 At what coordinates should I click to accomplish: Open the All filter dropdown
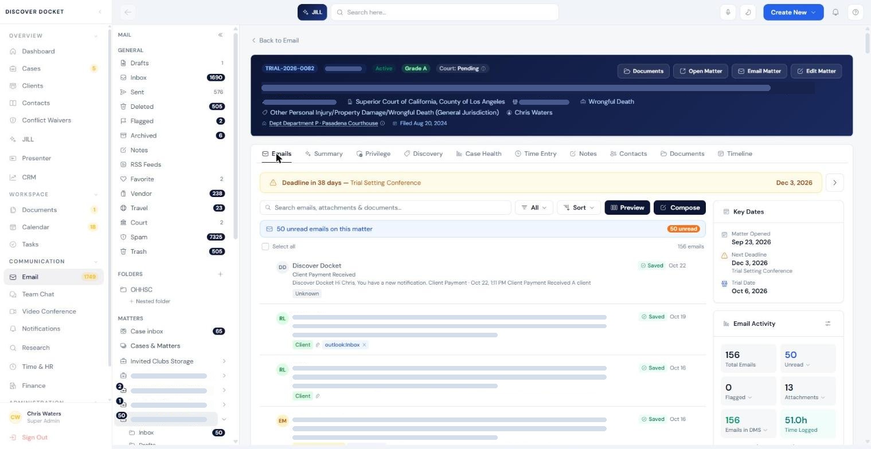click(534, 208)
